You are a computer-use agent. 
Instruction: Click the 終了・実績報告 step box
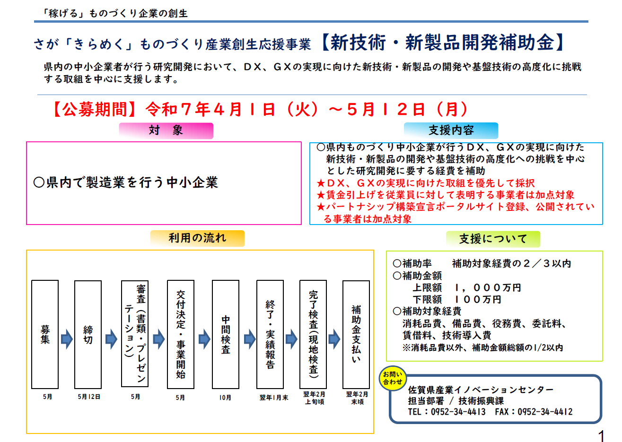tap(270, 334)
